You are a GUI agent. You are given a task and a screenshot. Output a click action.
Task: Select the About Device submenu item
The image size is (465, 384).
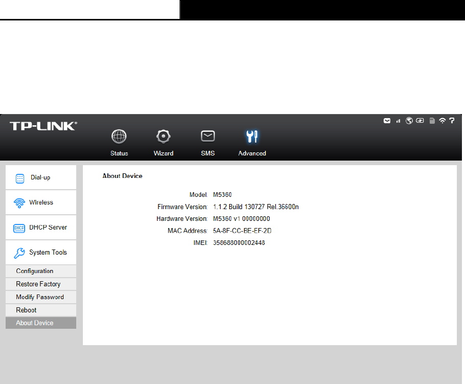(x=41, y=323)
